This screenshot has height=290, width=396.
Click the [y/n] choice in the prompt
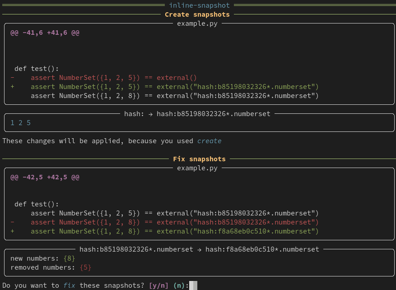(x=158, y=285)
